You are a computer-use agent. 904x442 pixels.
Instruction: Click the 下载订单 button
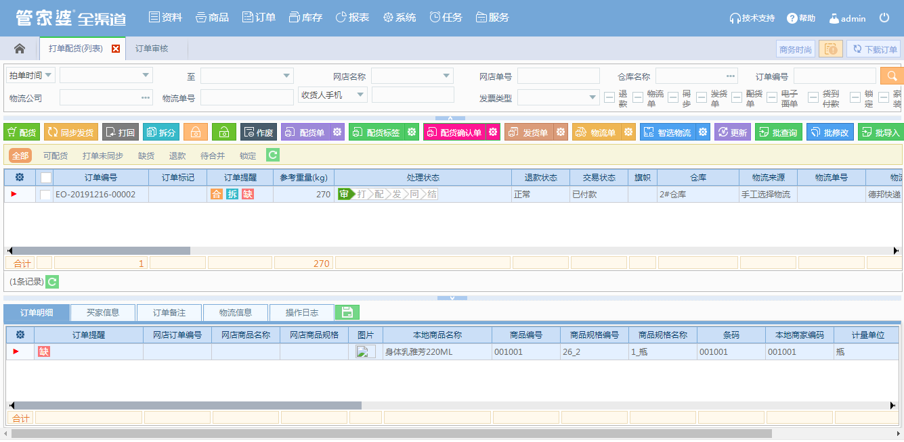[874, 49]
